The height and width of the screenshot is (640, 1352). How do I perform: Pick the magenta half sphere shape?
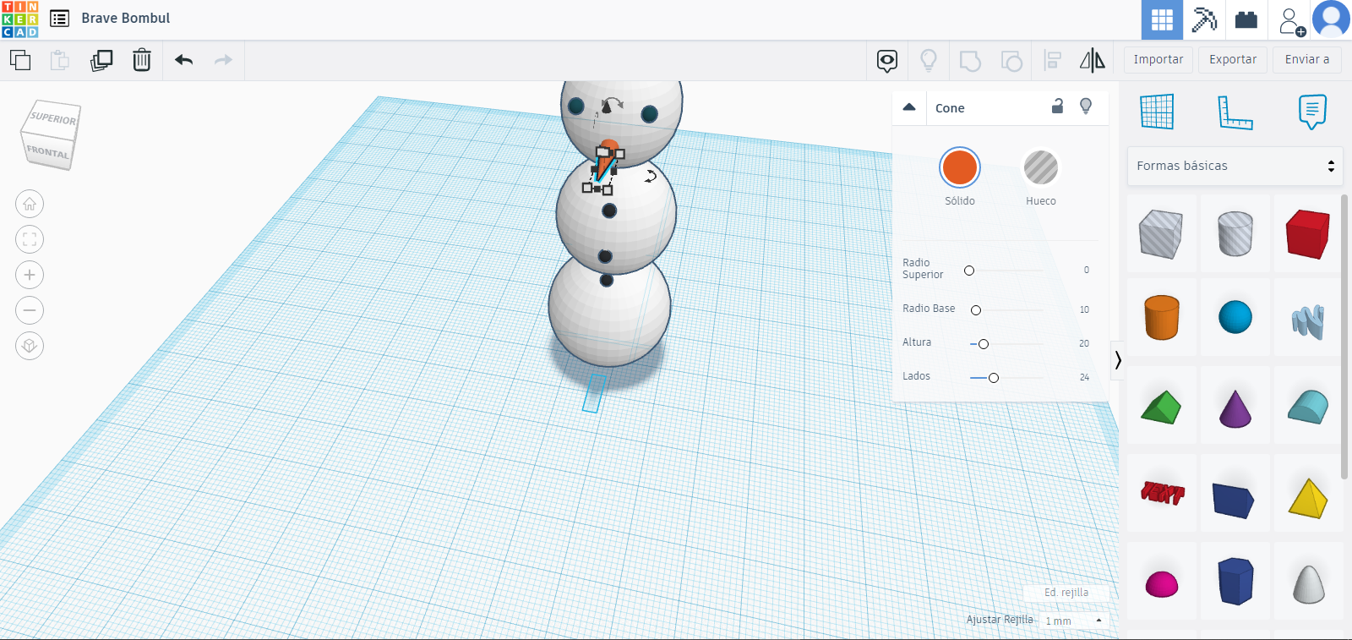1162,584
